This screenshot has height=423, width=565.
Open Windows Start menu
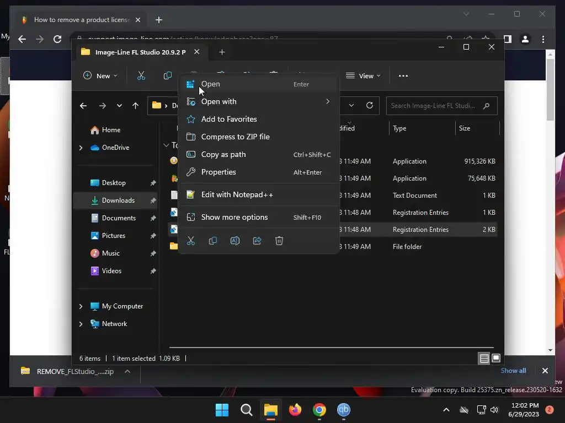222,410
